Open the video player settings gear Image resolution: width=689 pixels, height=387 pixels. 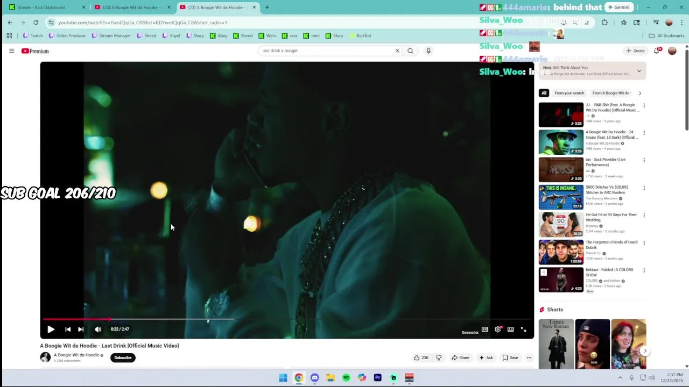pos(498,329)
